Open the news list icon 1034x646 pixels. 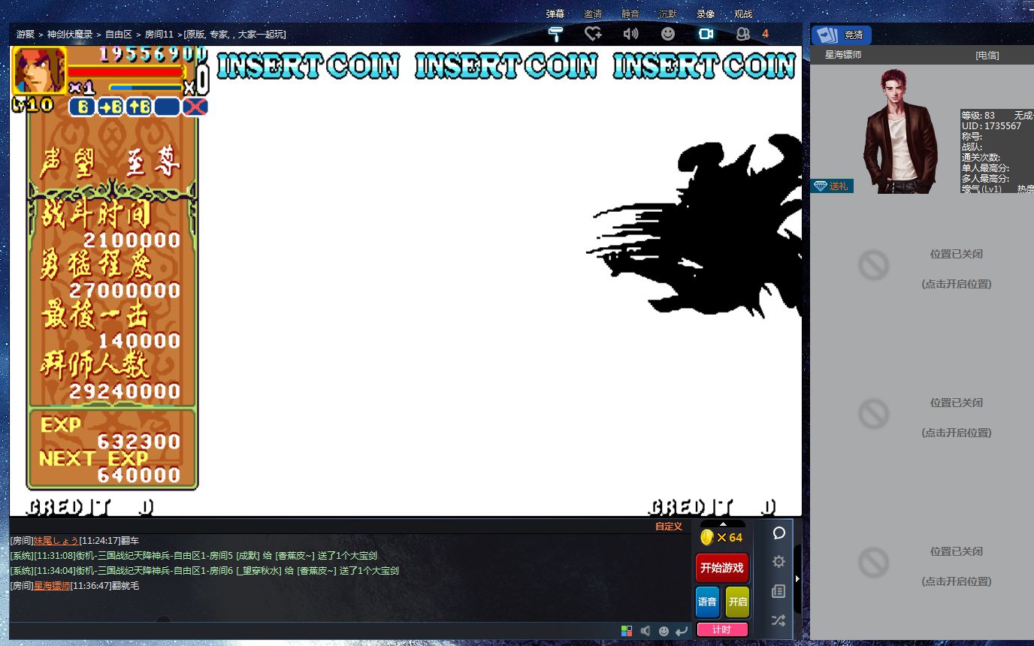[779, 591]
